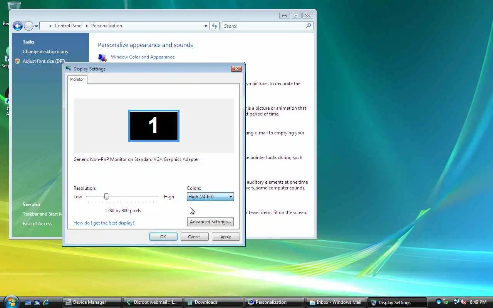
Task: Switch to Downloads taskbar button
Action: point(214,302)
